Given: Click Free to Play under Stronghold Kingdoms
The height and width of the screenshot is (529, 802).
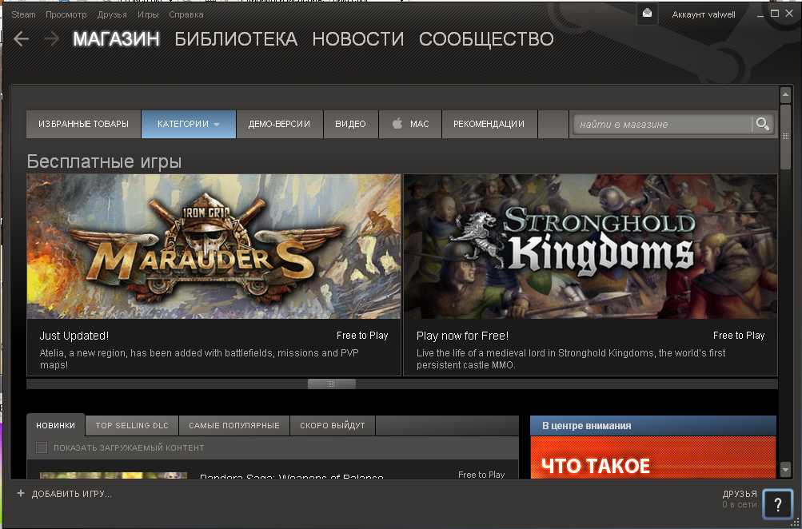Looking at the screenshot, I should coord(739,336).
